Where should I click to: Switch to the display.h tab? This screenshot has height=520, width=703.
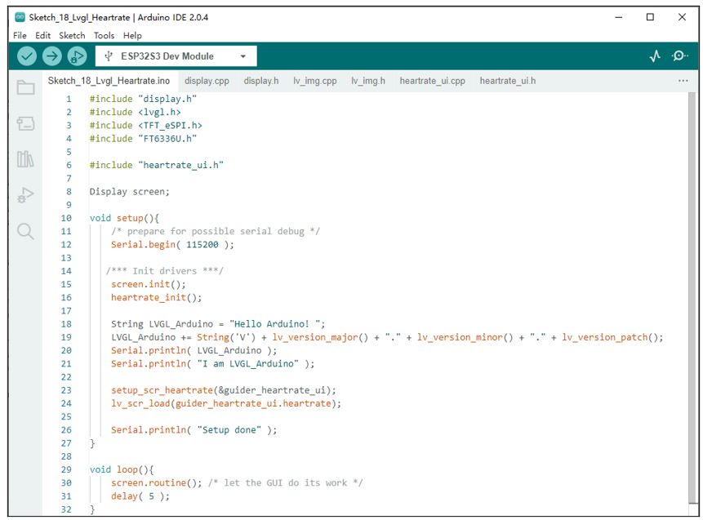261,81
